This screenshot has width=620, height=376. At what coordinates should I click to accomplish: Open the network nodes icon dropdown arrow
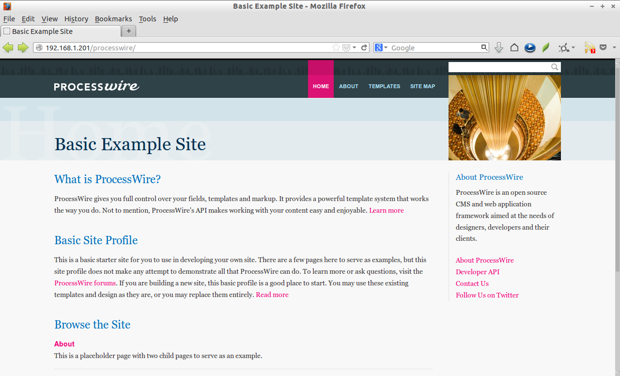pyautogui.click(x=573, y=47)
